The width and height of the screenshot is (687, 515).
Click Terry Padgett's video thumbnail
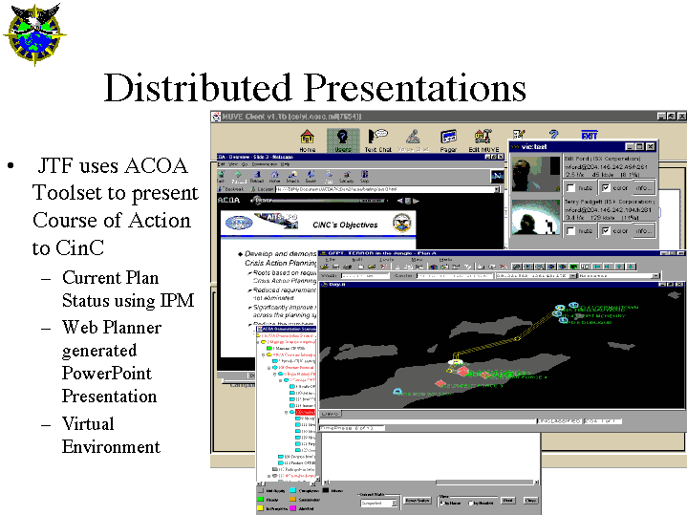(x=536, y=217)
